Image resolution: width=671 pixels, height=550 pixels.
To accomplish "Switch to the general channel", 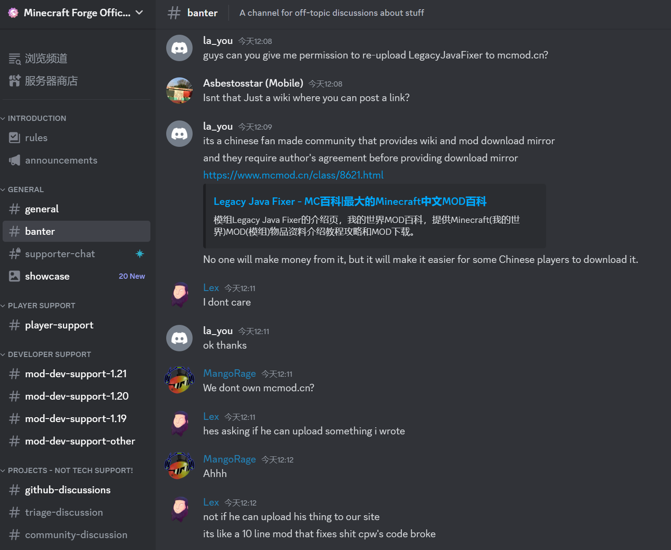I will click(42, 209).
